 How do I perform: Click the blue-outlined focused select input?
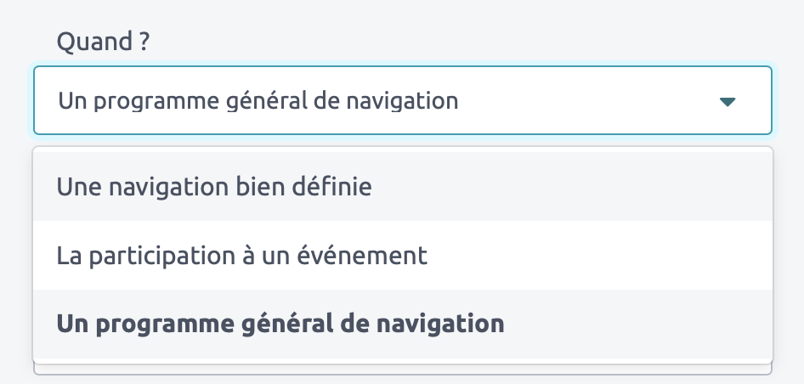pos(402,101)
